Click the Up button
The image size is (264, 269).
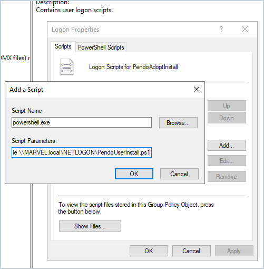point(227,106)
